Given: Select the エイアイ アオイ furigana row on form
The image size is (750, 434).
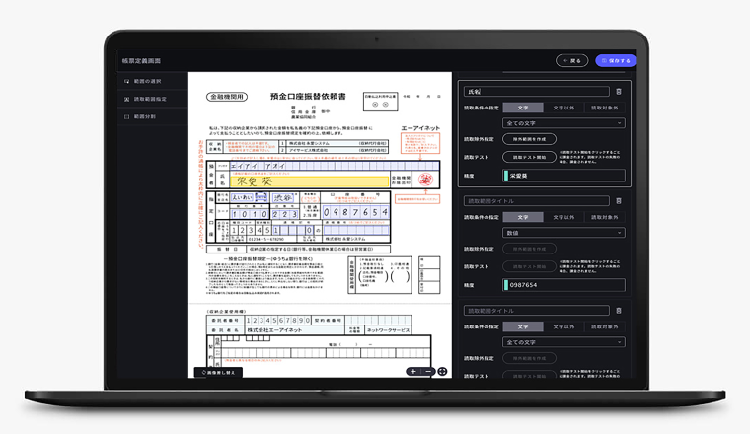Looking at the screenshot, I should pos(334,166).
